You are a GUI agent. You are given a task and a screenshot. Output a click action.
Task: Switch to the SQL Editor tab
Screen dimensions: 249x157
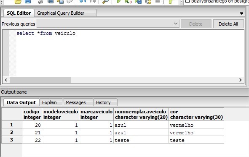[19, 13]
